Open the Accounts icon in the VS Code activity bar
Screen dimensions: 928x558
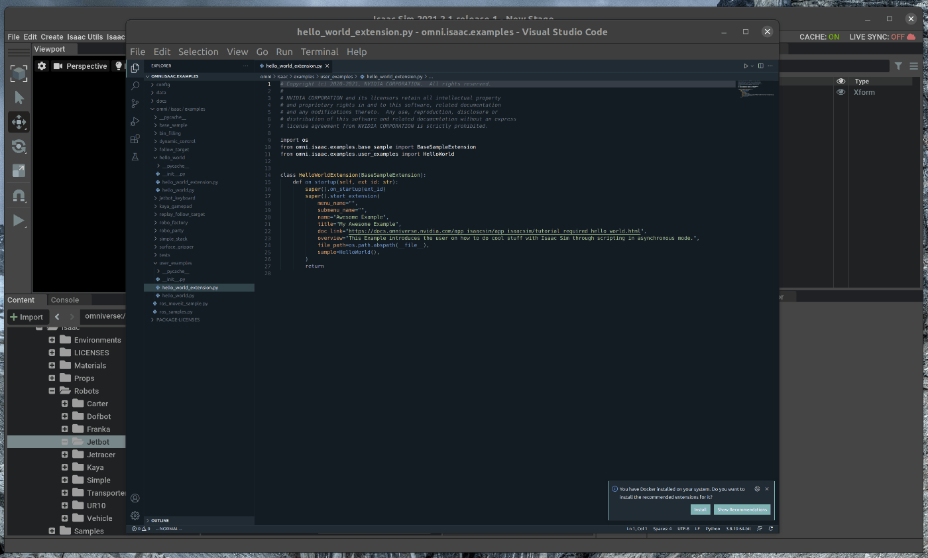pyautogui.click(x=135, y=498)
